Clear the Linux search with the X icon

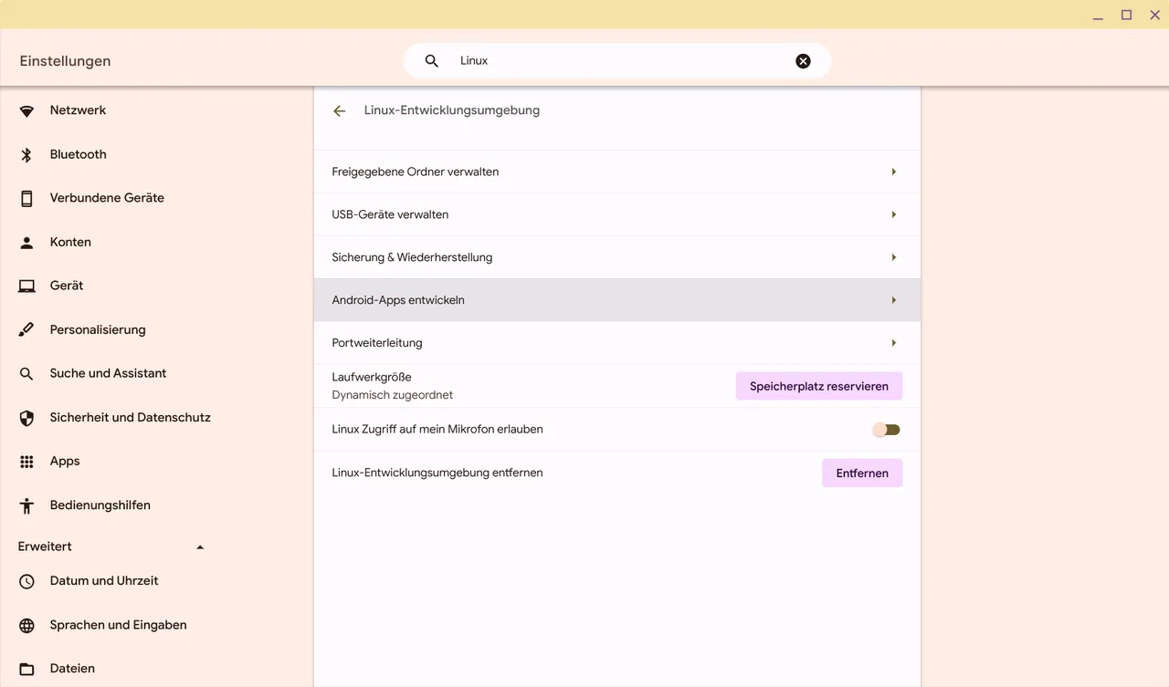click(x=803, y=61)
